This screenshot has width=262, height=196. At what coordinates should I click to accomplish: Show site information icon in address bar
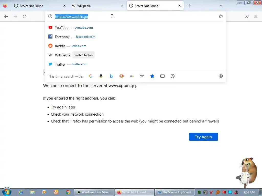[50, 16]
